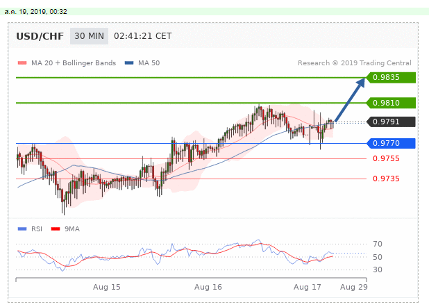This screenshot has width=429, height=307.
Task: Click the 30 MIN timeframe button
Action: 89,36
